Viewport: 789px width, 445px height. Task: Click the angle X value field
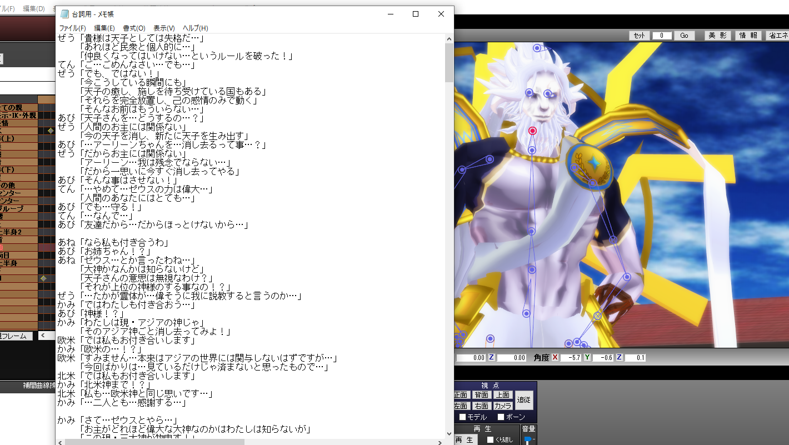(570, 358)
